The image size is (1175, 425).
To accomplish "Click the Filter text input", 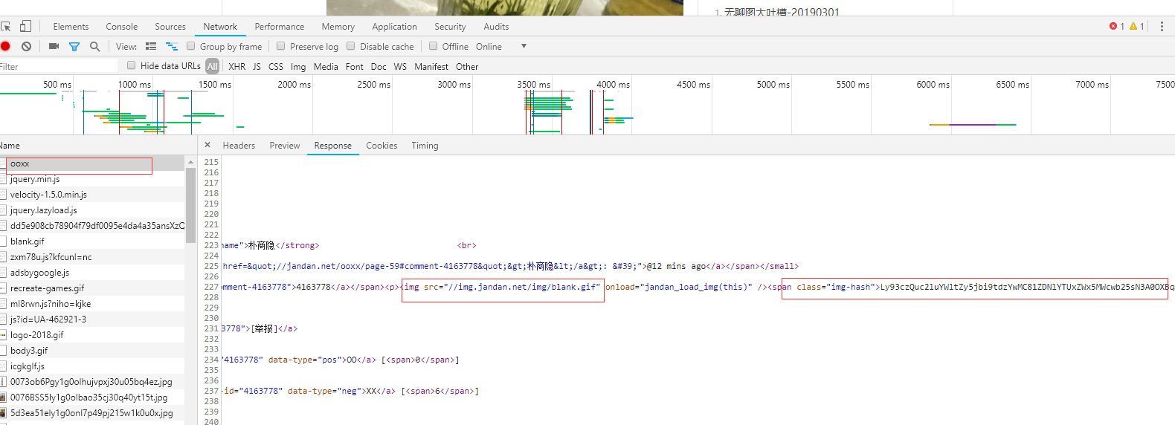I will [x=59, y=66].
